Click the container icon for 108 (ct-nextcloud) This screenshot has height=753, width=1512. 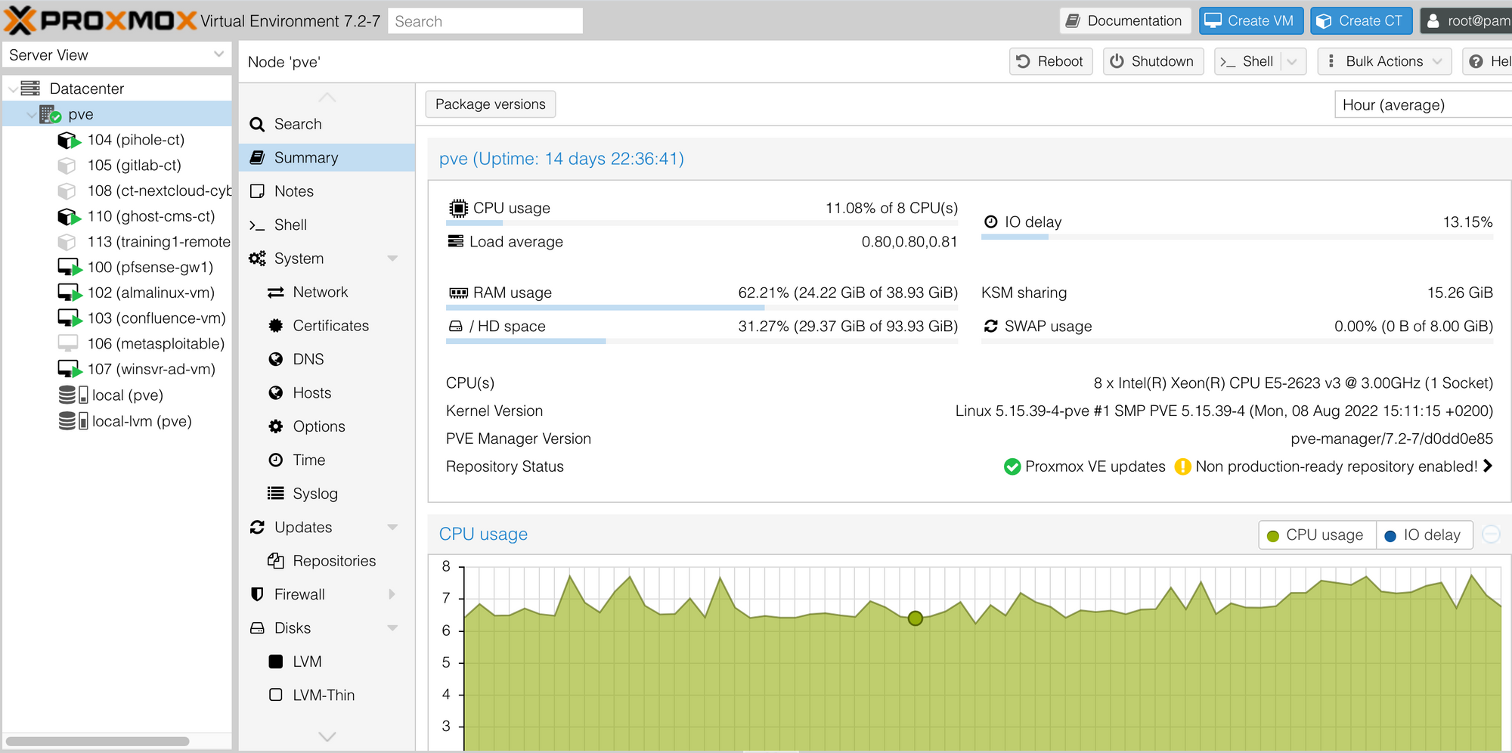point(67,191)
